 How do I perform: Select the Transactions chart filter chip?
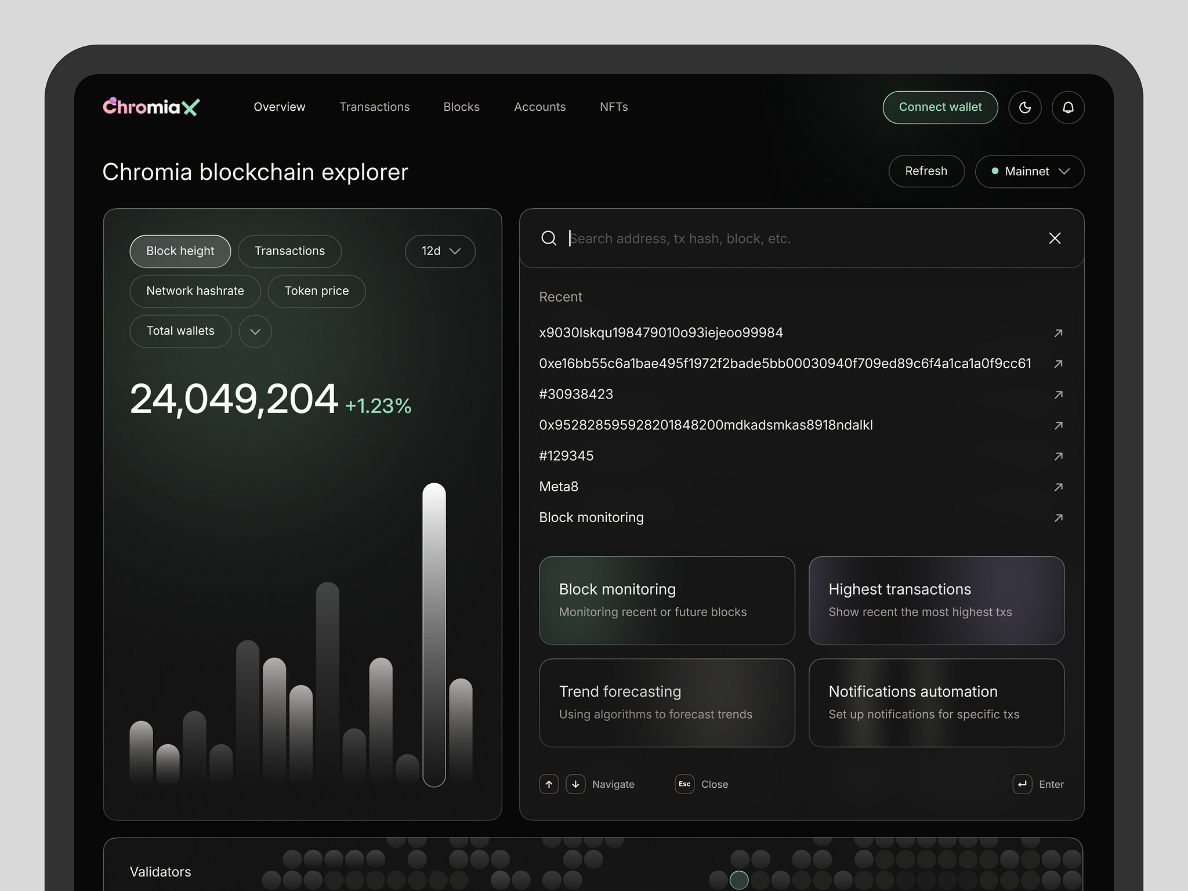click(x=289, y=251)
